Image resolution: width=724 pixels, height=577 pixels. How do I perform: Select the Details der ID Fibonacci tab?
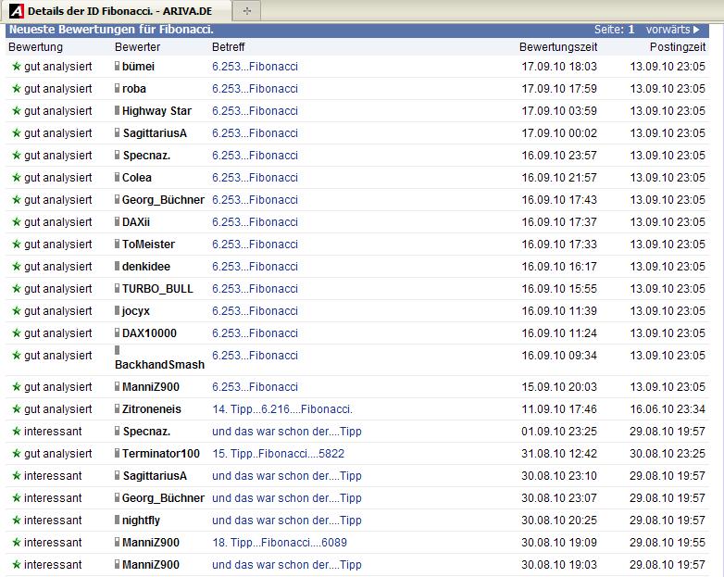tap(116, 11)
